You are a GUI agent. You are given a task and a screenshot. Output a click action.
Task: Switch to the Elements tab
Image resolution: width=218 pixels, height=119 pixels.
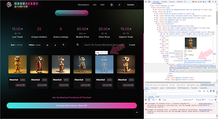tap(156, 2)
